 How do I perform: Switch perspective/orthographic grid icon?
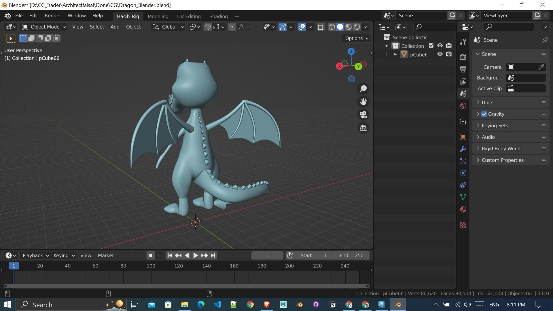point(363,128)
